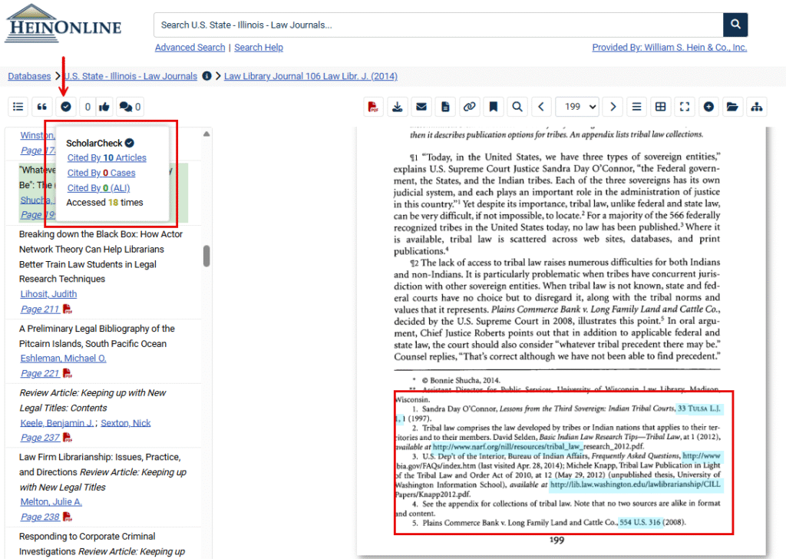The image size is (786, 559).
Task: Go to the previous page with left chevron
Action: pos(542,107)
